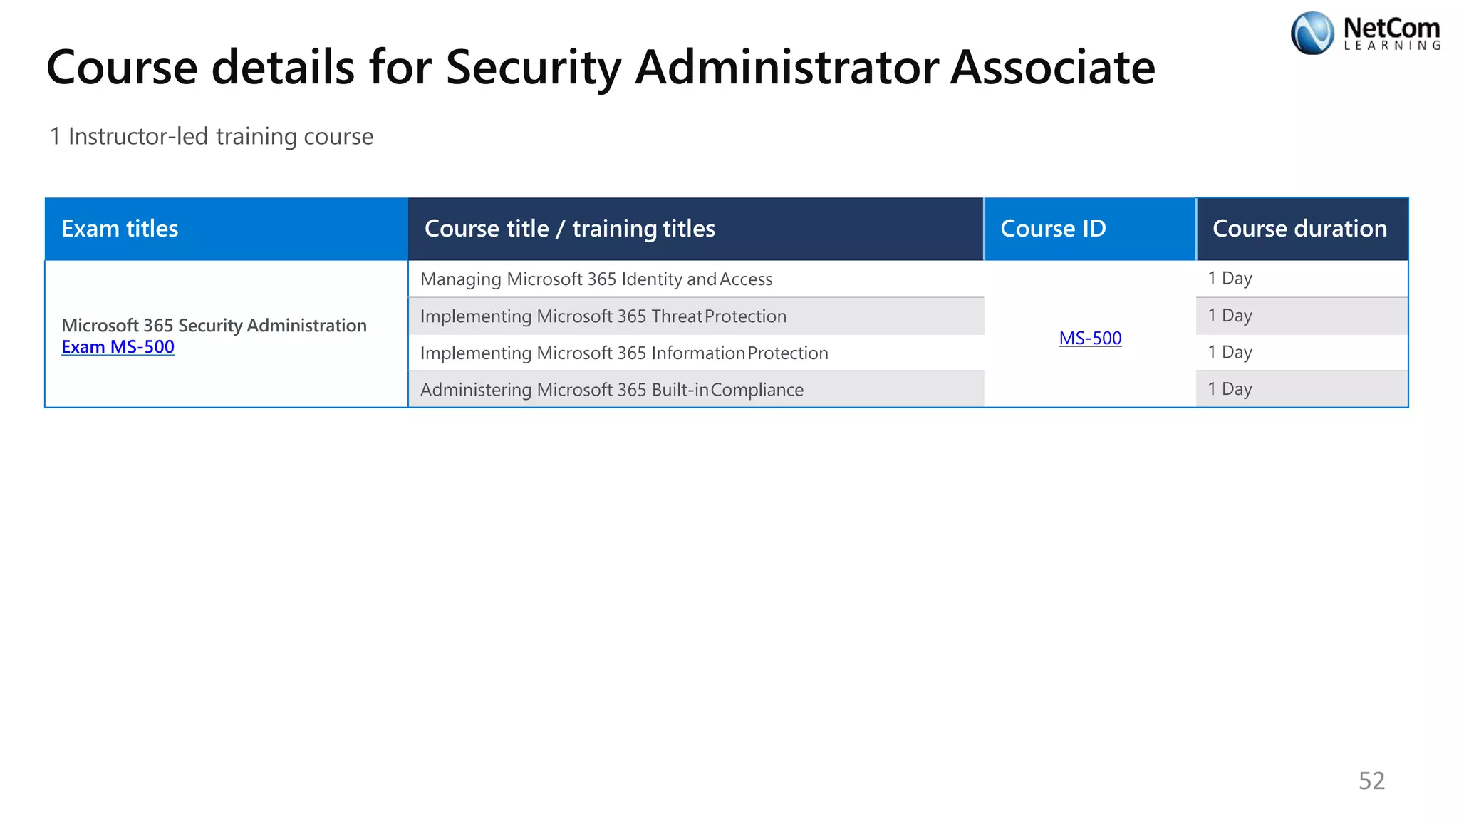Screen dimensions: 1459x821
Task: Click the '1 Day' duration for Threat Protection
Action: pyautogui.click(x=1230, y=315)
